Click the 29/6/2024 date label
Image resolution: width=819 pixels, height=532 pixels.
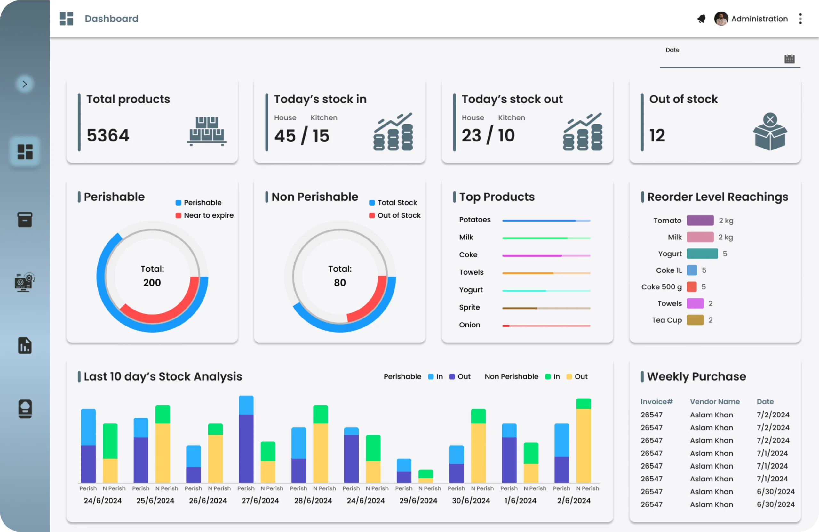click(418, 500)
